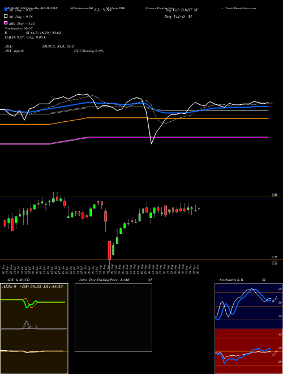Click the 'Intra Day Trading Price' panel title
283x374 pixels.
click(x=98, y=280)
